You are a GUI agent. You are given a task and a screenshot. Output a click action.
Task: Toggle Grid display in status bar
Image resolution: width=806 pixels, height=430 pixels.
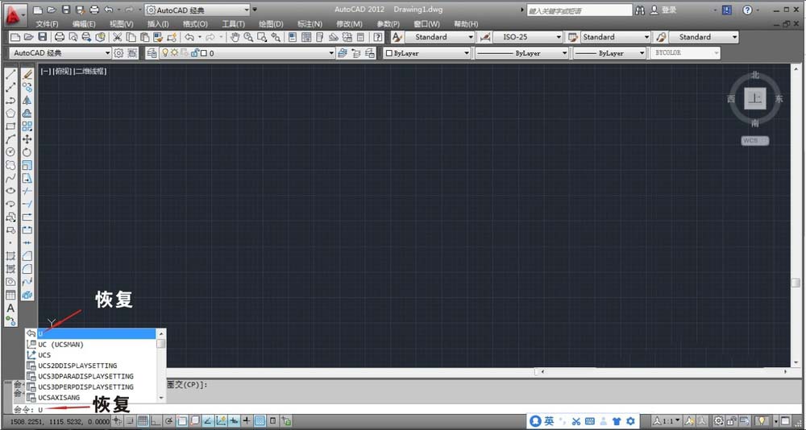[x=143, y=421]
